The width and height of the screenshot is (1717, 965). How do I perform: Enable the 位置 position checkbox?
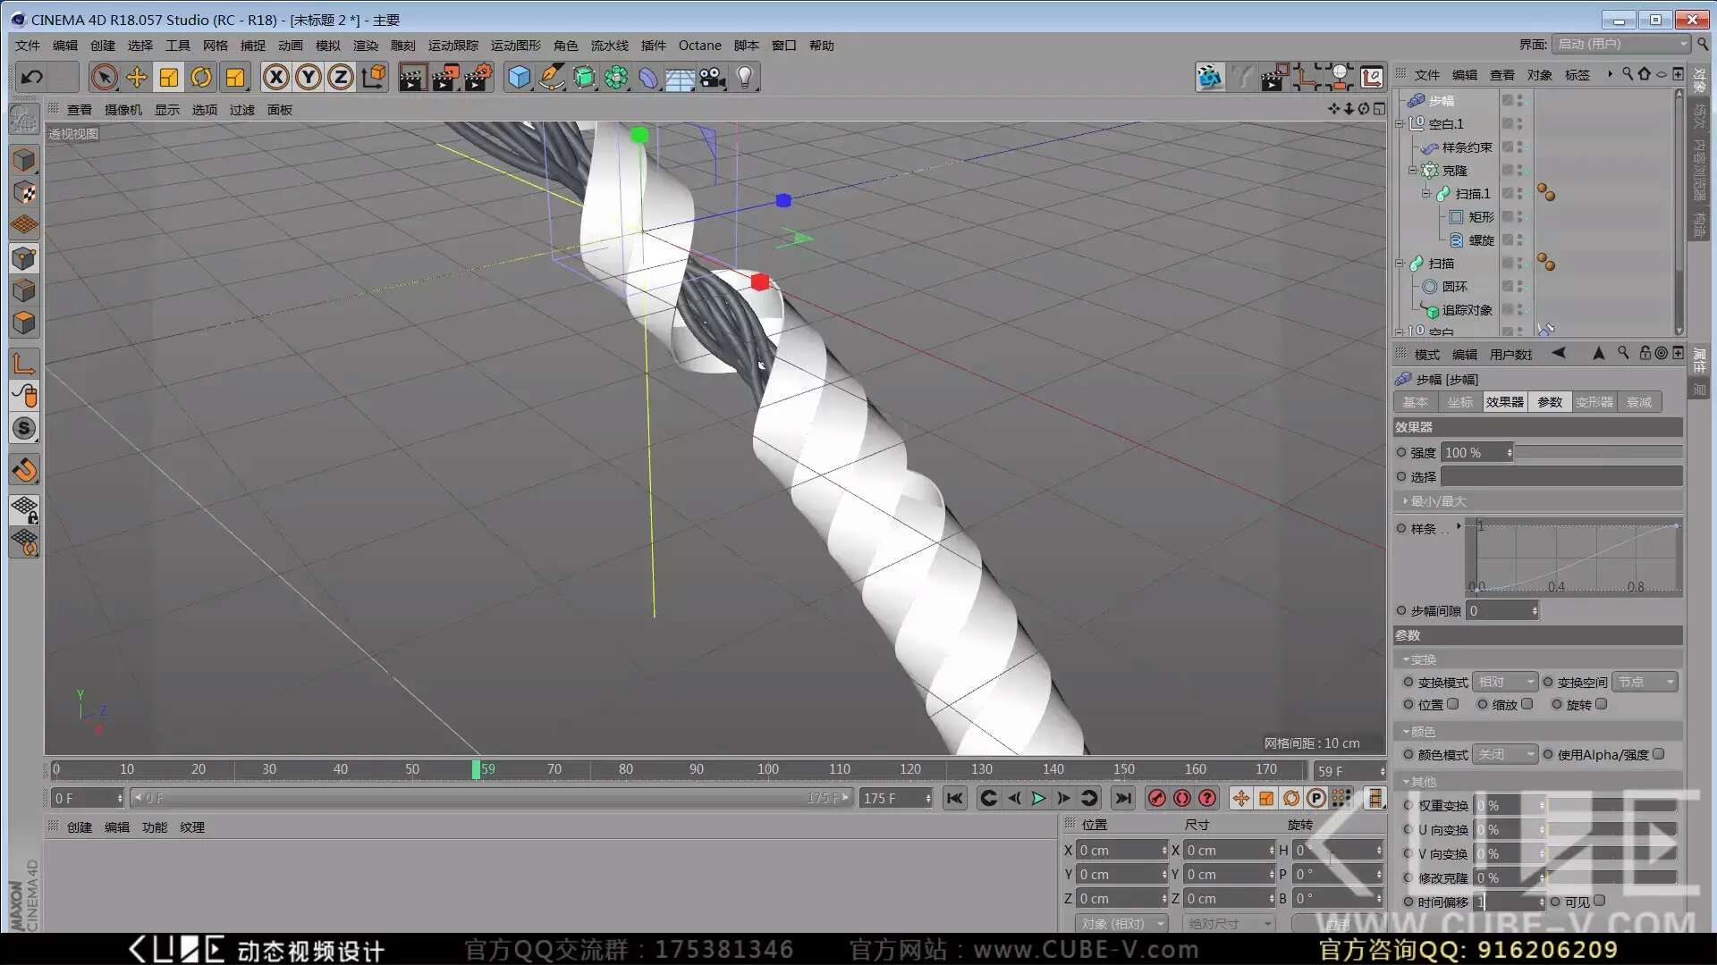coord(1453,704)
